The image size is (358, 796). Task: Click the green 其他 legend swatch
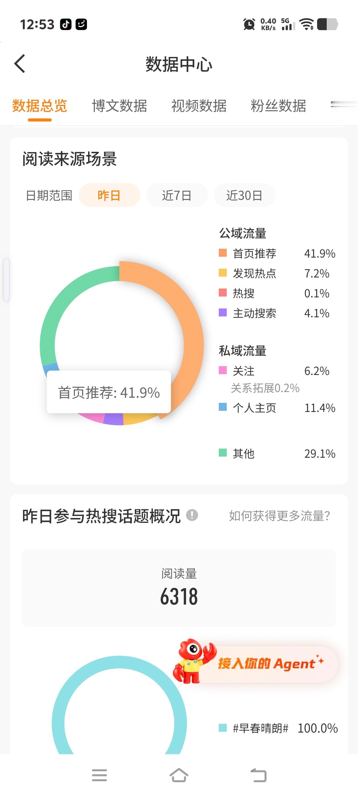[x=223, y=453]
